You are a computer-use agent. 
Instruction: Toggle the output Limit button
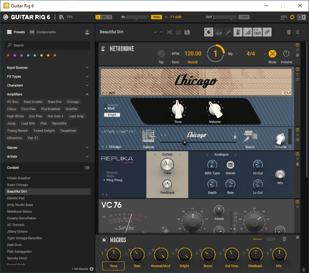(244, 17)
